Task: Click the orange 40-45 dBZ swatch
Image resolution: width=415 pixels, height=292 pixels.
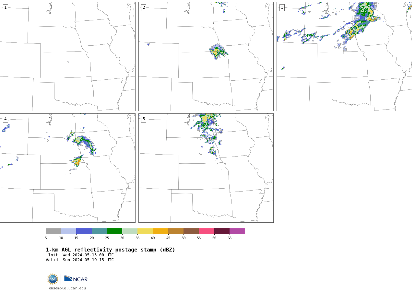Action: tap(160, 231)
